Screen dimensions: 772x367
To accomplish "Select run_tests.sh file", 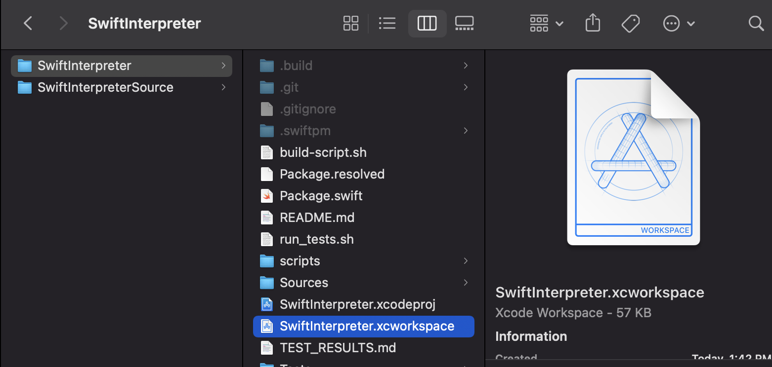I will tap(364, 239).
